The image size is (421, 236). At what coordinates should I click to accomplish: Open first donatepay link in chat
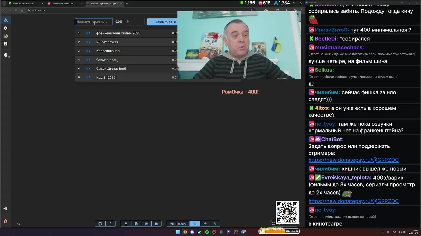tap(354, 160)
